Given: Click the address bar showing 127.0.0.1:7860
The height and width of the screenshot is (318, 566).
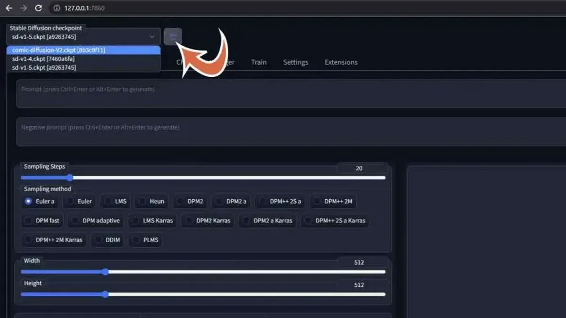Looking at the screenshot, I should pos(307,8).
